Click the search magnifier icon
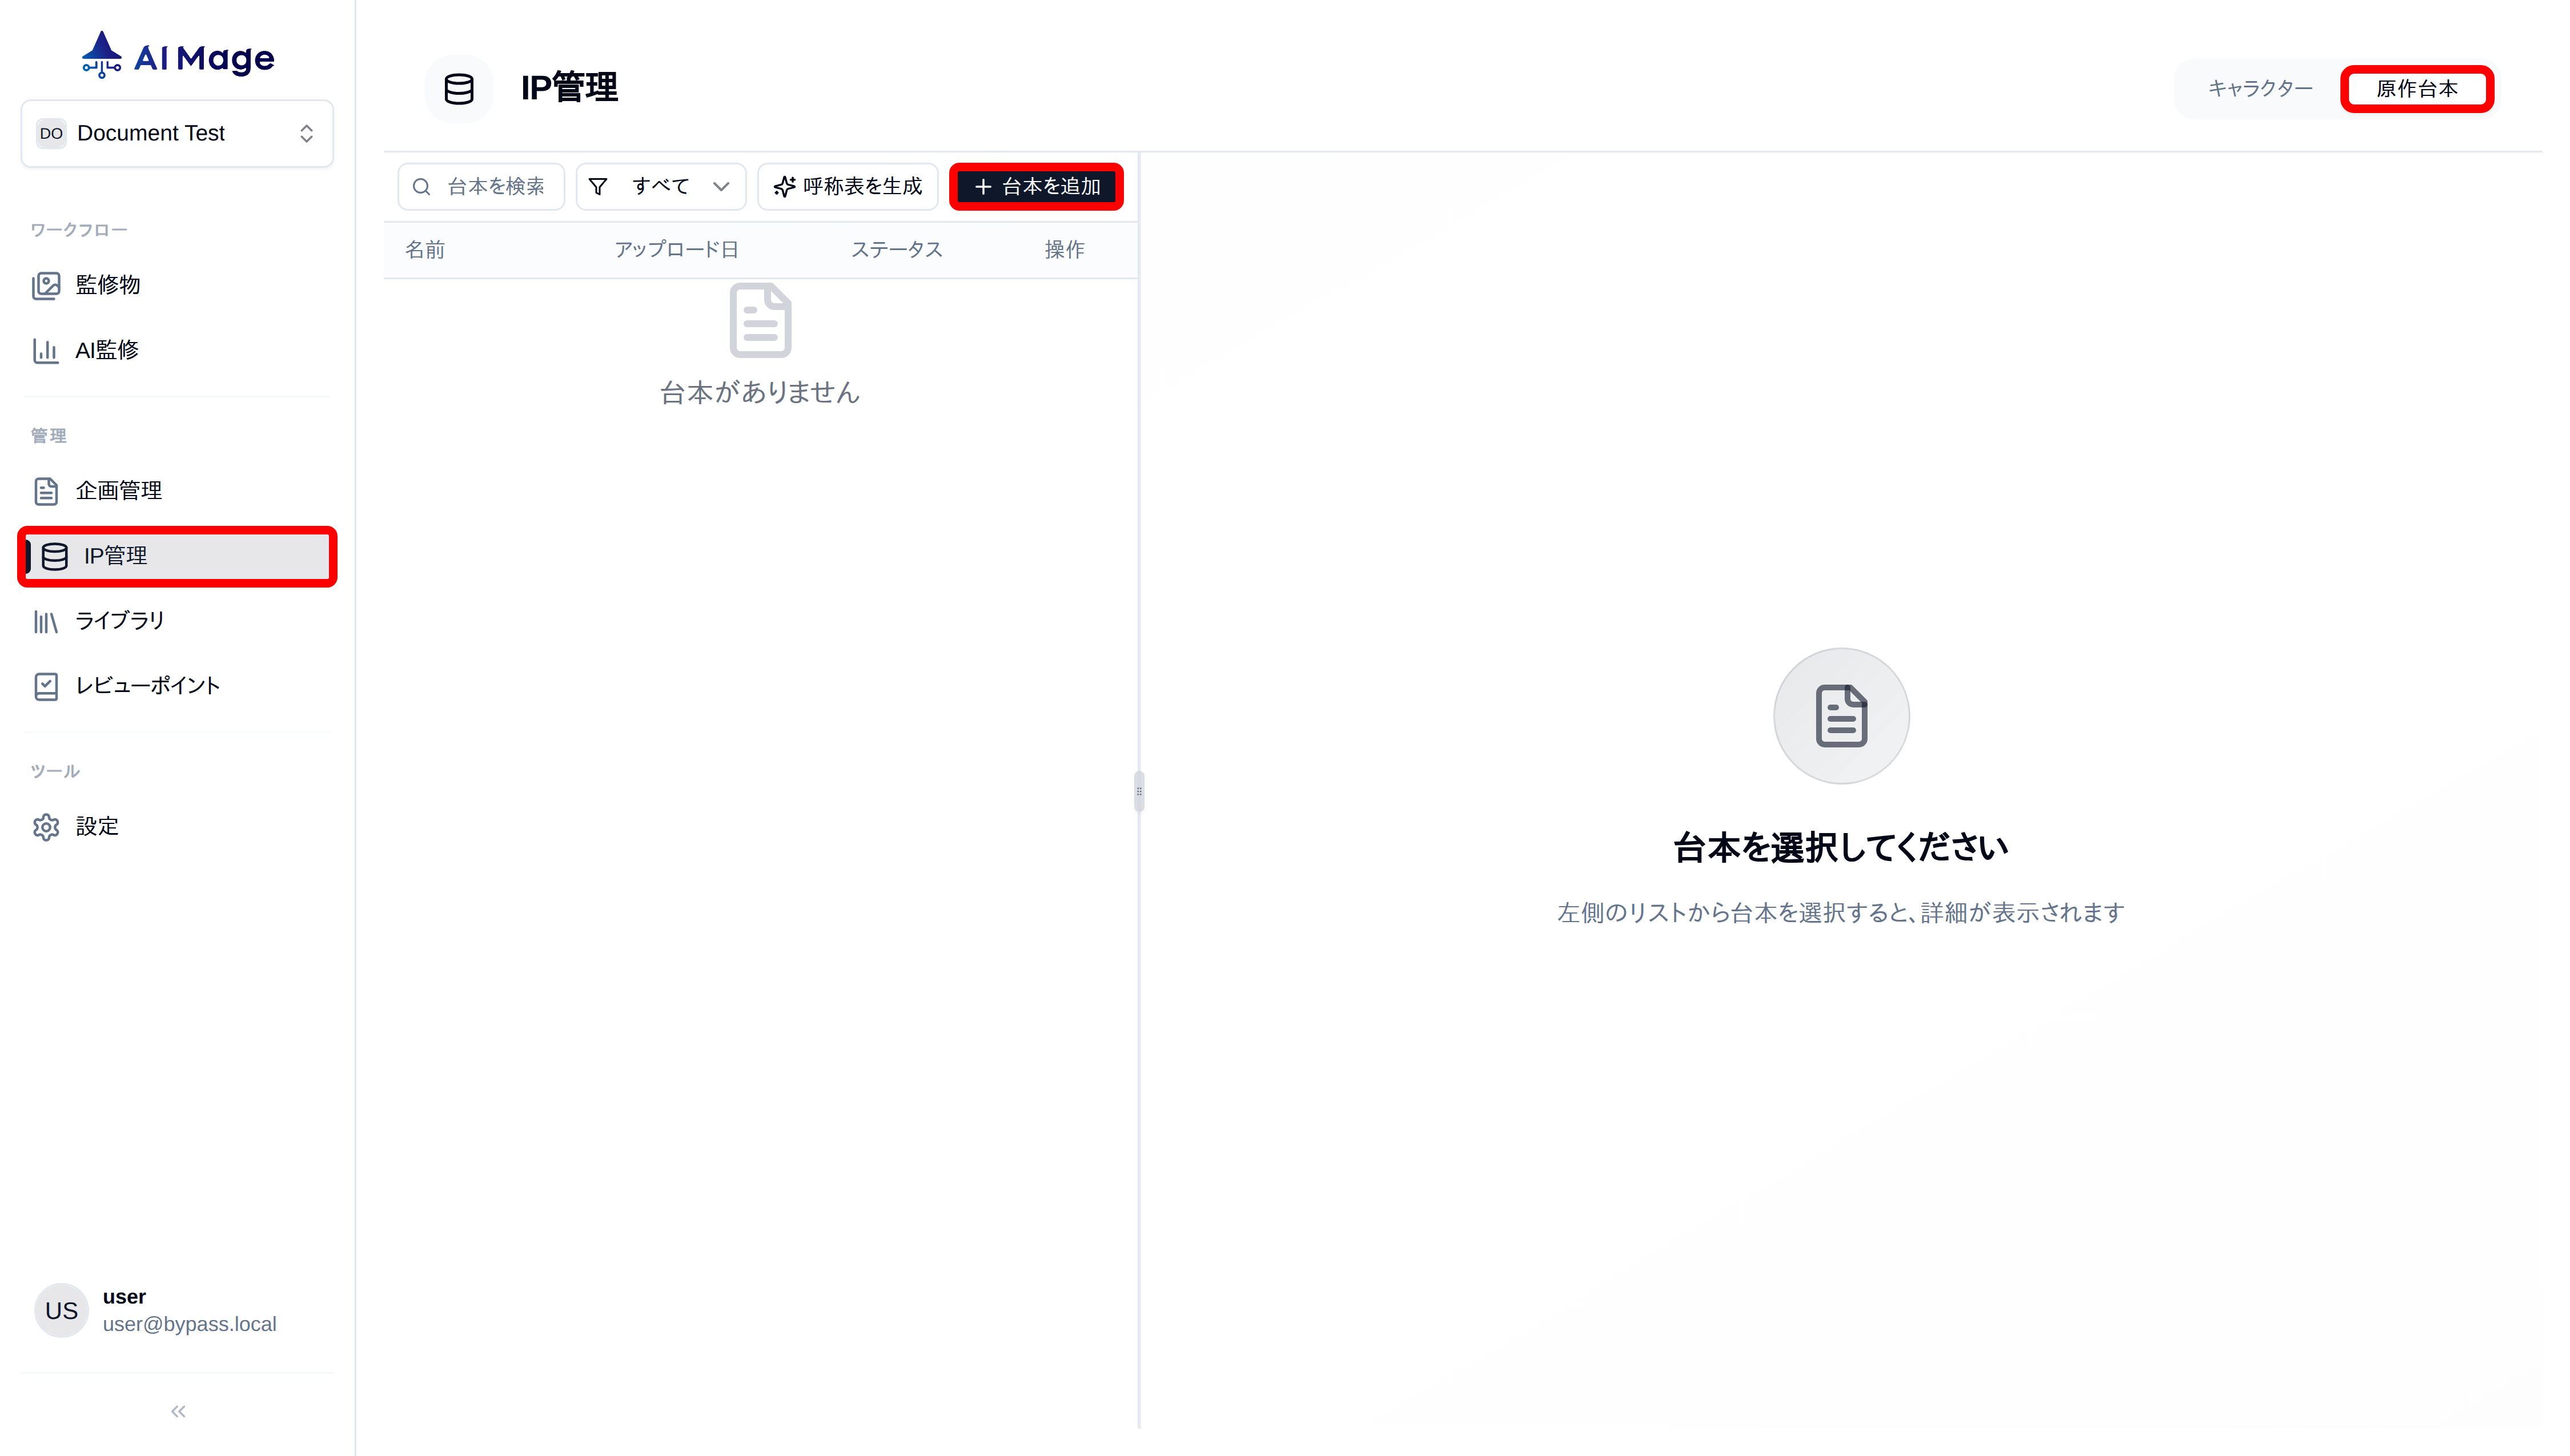Screen dimensions: 2570x1456 tap(422, 186)
